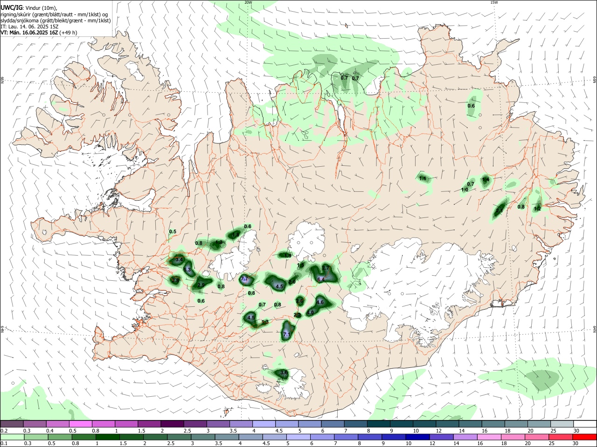
Task: Select the 1.1 precipitation label
Action: [x=423, y=178]
